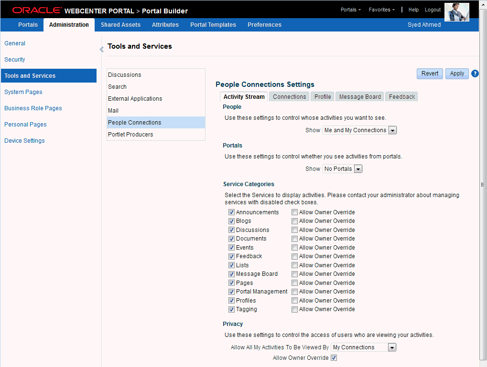487x367 pixels.
Task: Click the Apply button
Action: pyautogui.click(x=457, y=73)
